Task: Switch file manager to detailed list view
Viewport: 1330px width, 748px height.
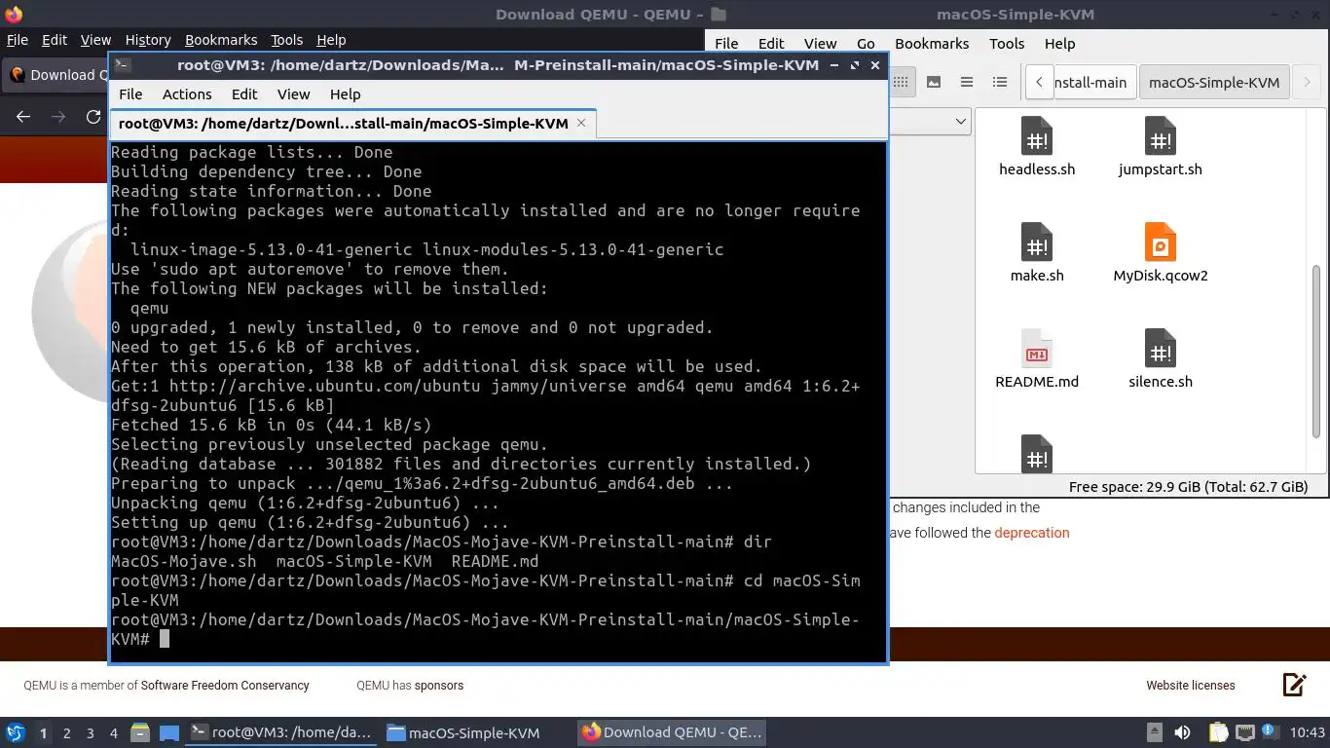Action: point(1000,82)
